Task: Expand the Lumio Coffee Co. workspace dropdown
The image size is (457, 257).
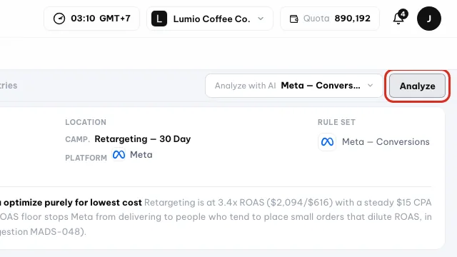Action: pos(210,19)
